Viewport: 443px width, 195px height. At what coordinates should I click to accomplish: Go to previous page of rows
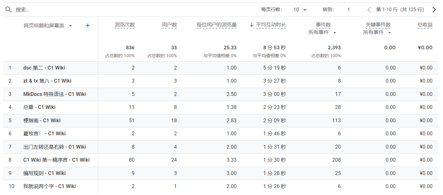pyautogui.click(x=369, y=10)
